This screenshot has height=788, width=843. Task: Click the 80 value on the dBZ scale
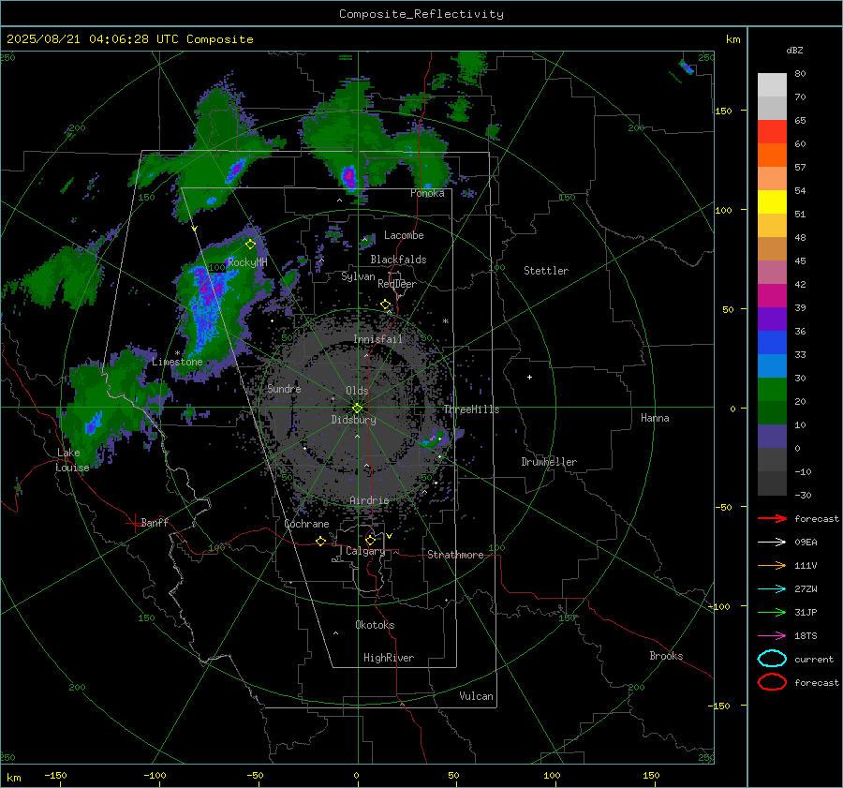coord(800,74)
